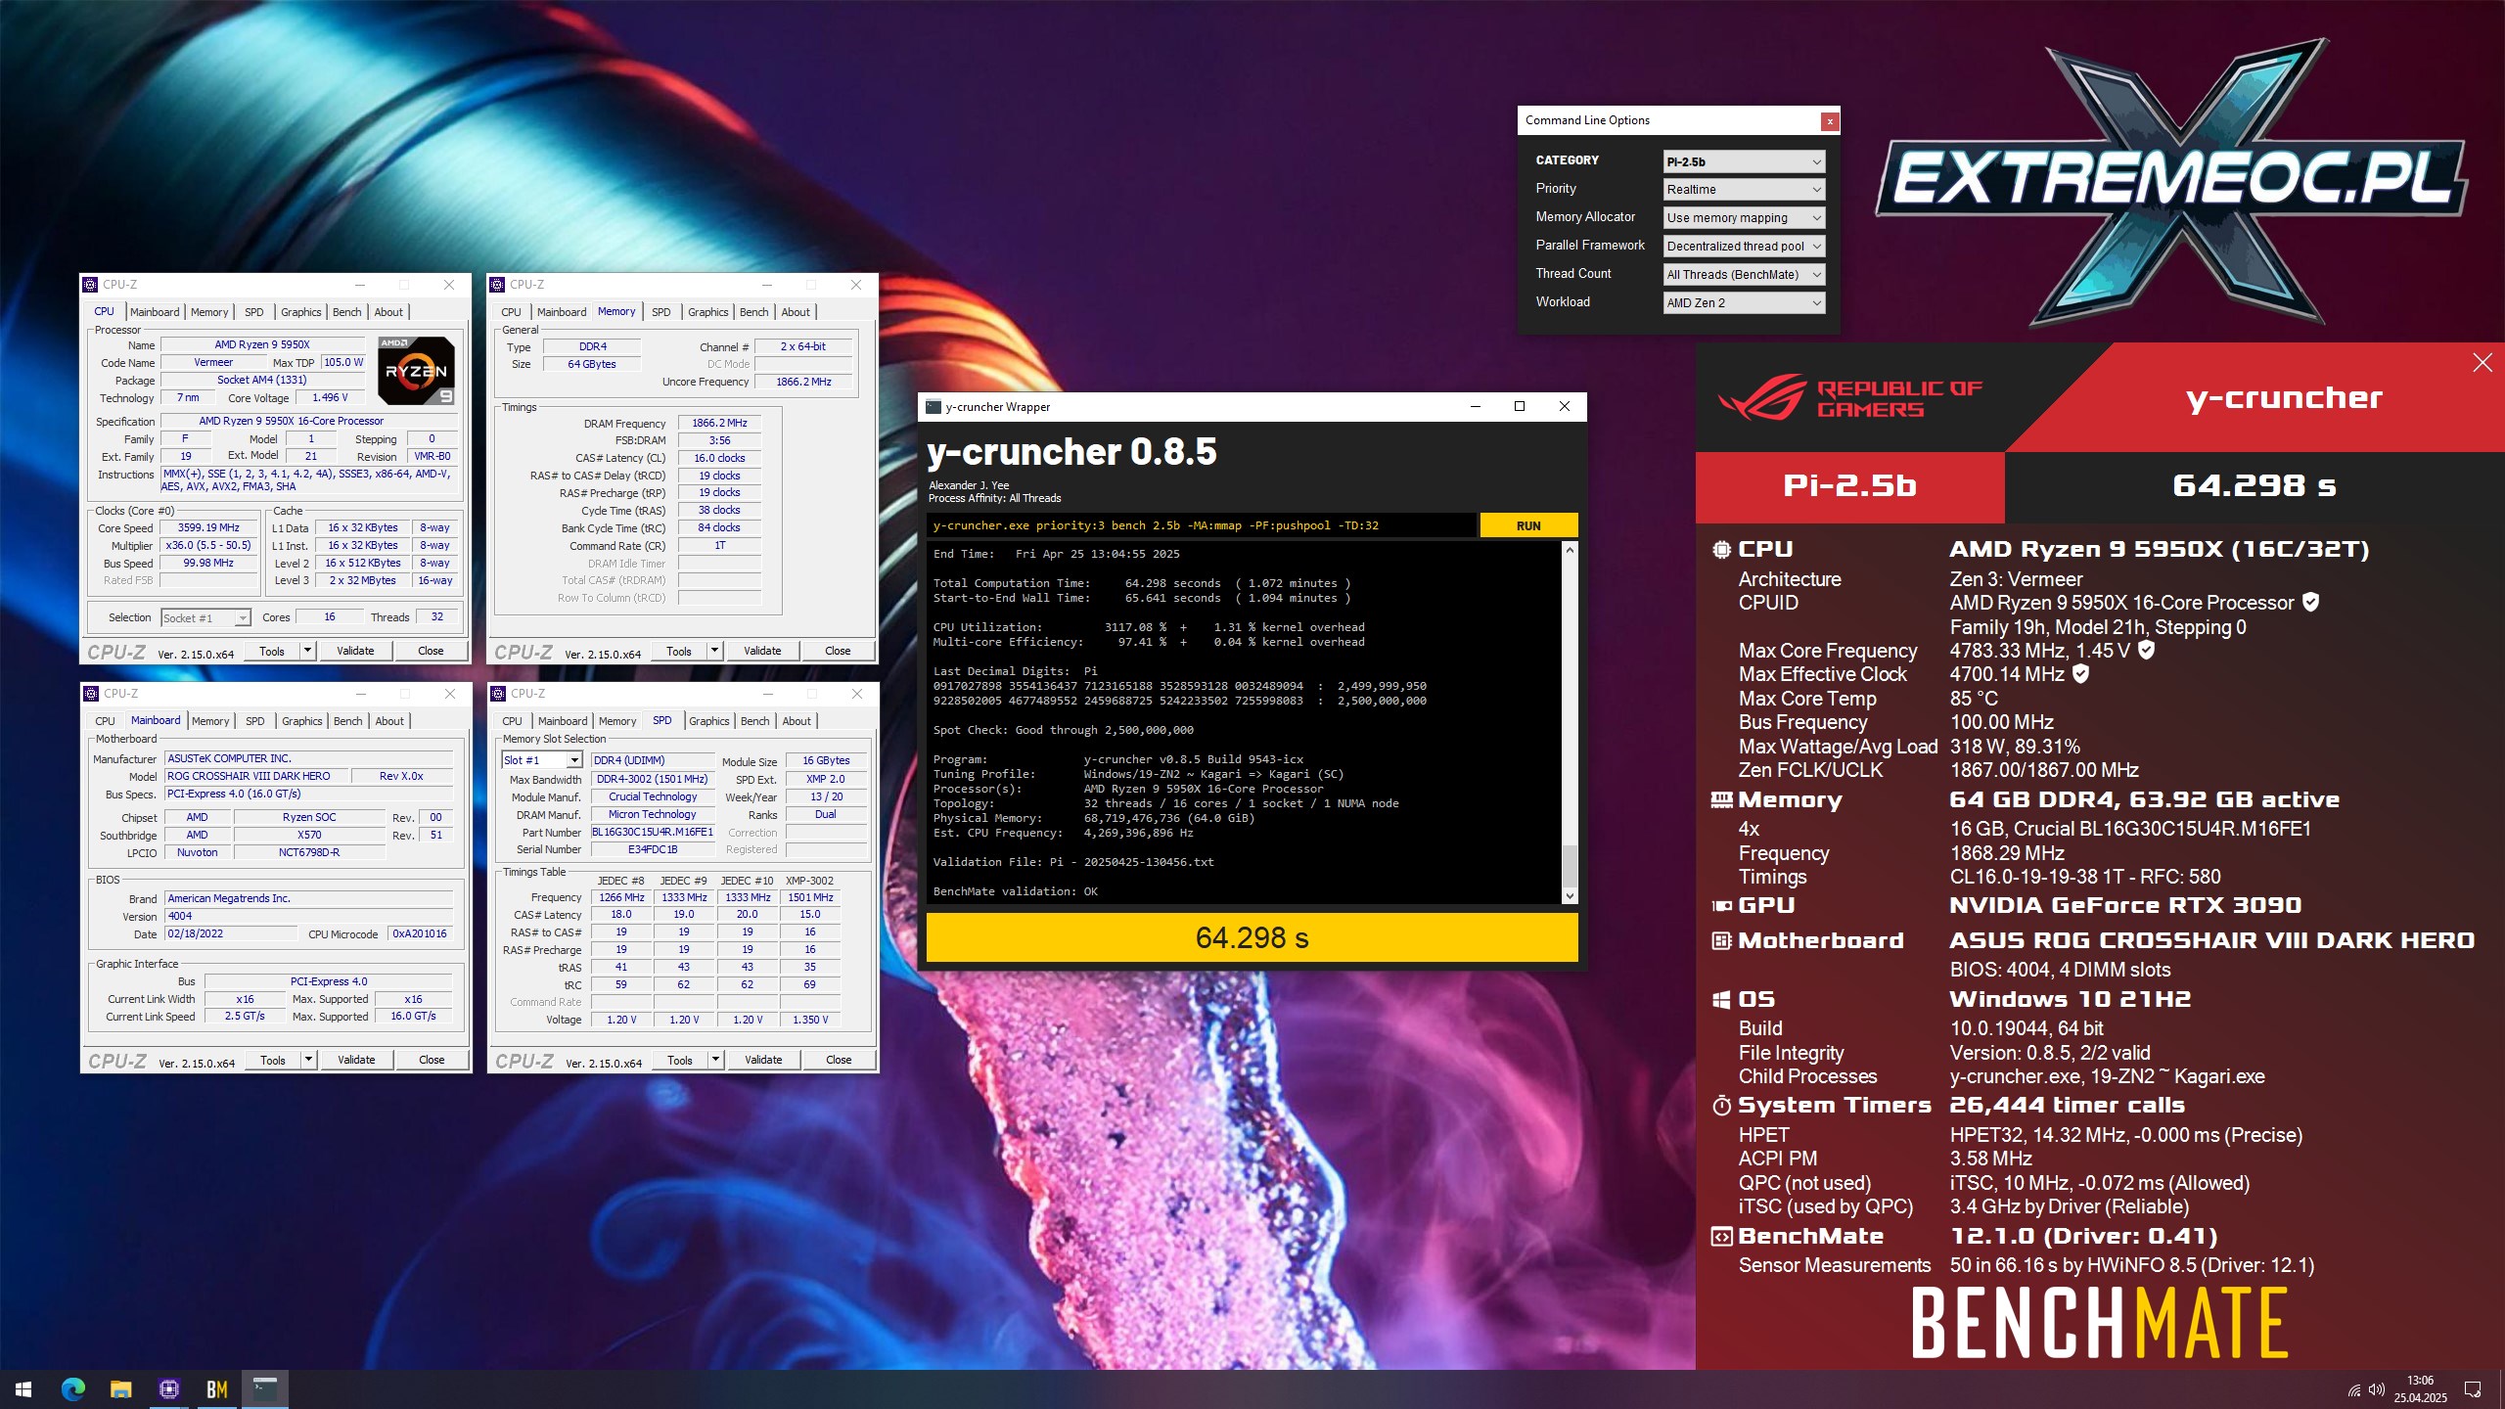Open the Priority Realtime dropdown
Image resolution: width=2505 pixels, height=1409 pixels.
pos(1744,190)
